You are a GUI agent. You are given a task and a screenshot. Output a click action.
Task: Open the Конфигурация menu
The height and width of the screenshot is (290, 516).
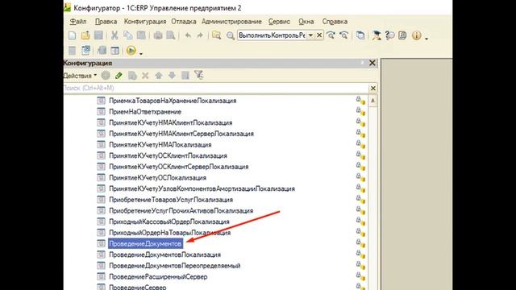(x=145, y=22)
